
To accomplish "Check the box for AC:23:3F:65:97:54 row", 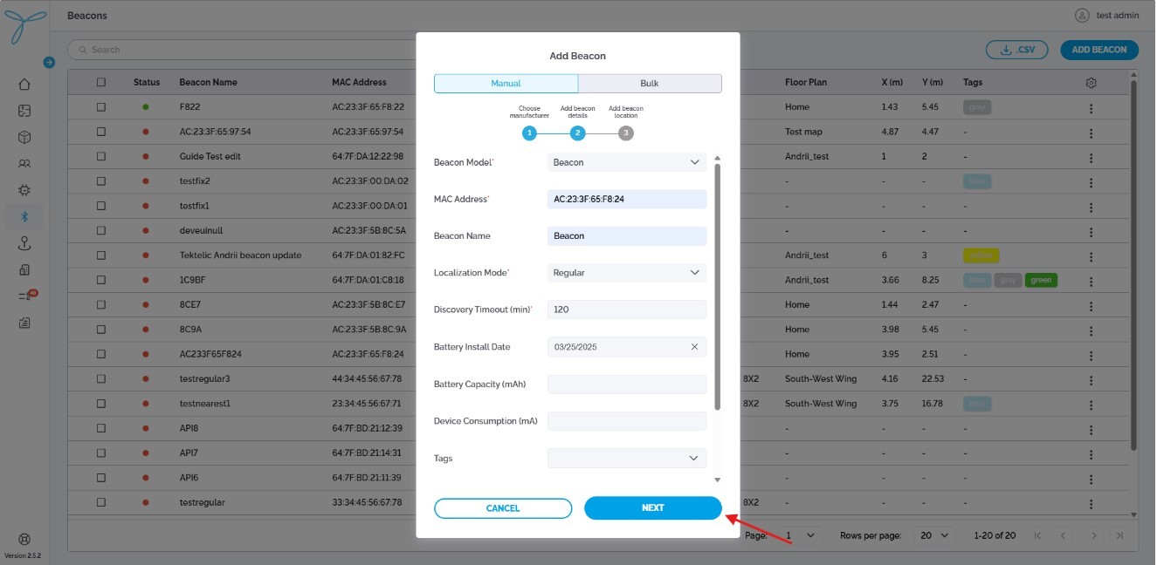I will 101,132.
